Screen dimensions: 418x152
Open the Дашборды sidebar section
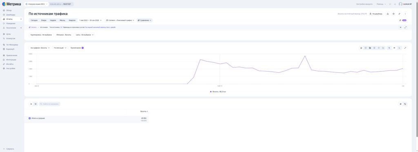pos(11,15)
